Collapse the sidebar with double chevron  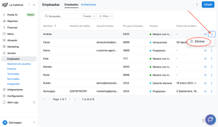coord(34,5)
